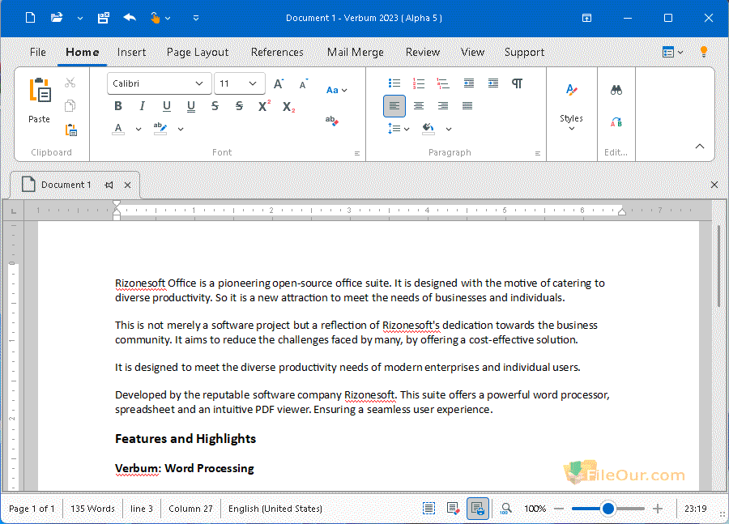This screenshot has width=729, height=524.
Task: Align text left
Action: [394, 106]
